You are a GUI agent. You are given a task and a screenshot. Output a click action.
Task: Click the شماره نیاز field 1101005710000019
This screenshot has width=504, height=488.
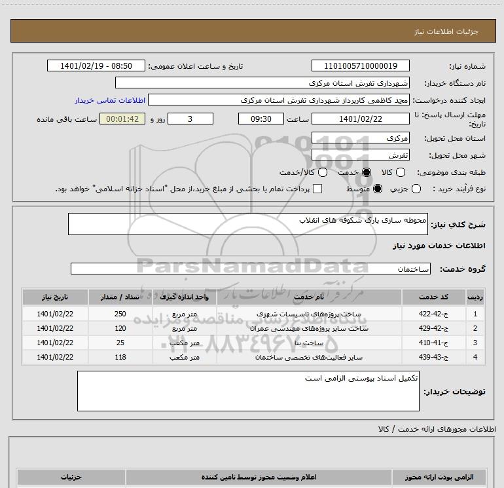(360, 66)
